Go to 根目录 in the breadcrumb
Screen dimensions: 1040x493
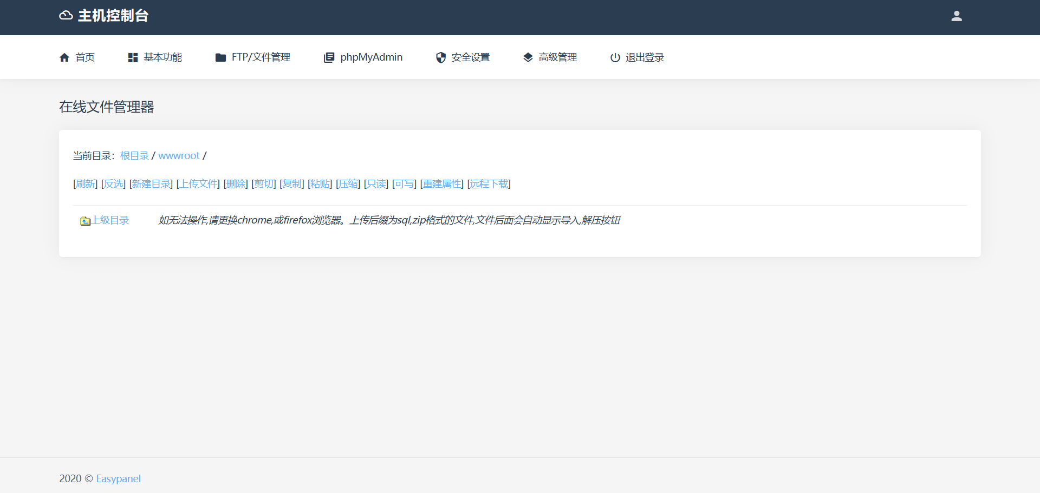pyautogui.click(x=134, y=156)
